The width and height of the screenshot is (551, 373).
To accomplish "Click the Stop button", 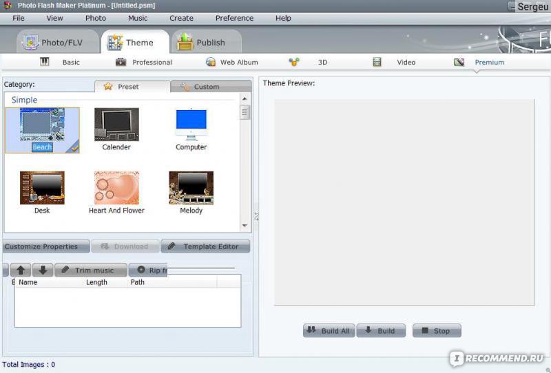I will coord(436,331).
